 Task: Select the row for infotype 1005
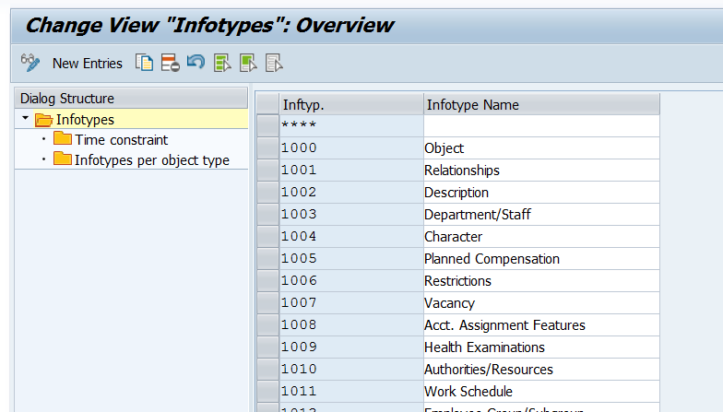(267, 258)
